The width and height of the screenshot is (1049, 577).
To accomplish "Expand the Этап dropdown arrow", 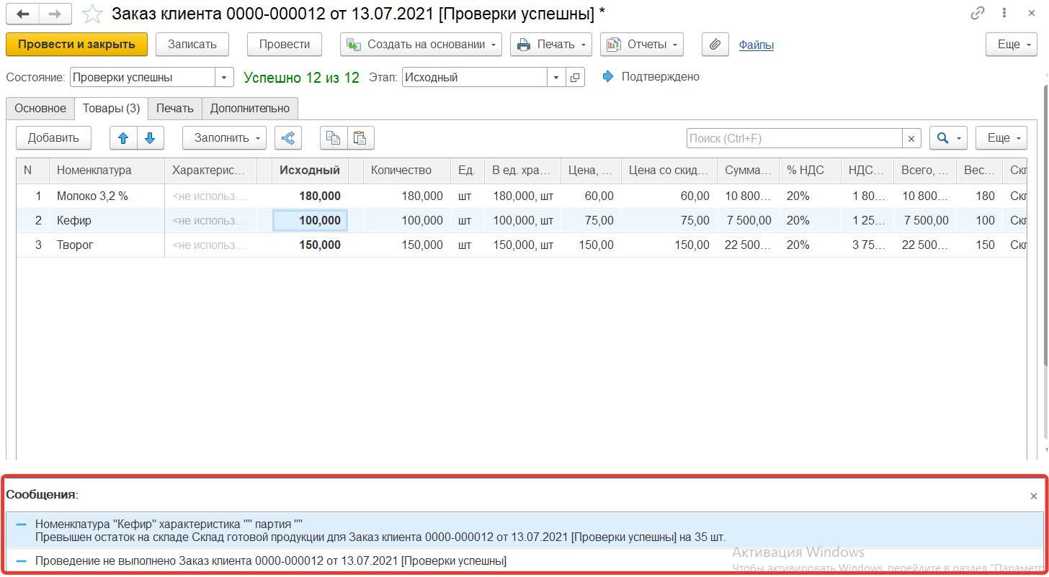I will point(556,77).
